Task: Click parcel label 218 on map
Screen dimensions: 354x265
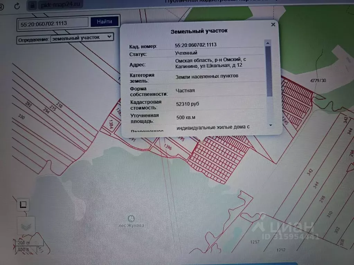Action: click(60, 105)
